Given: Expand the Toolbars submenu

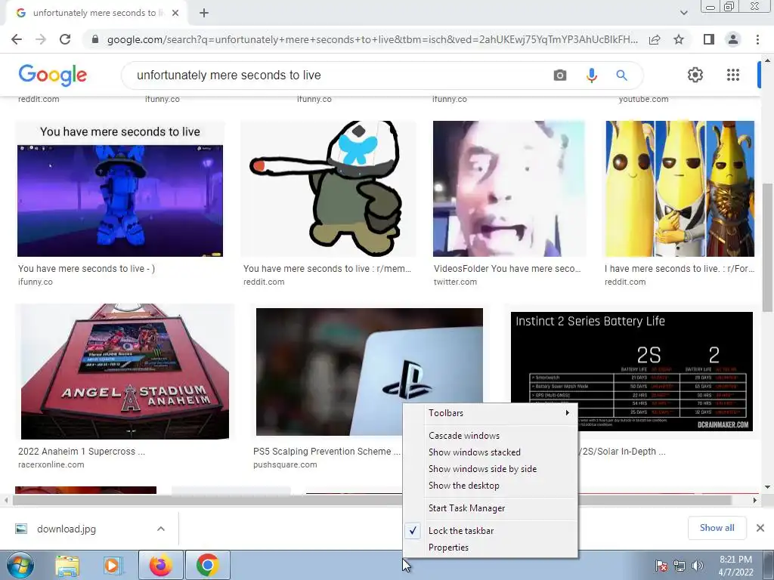Looking at the screenshot, I should pyautogui.click(x=490, y=413).
